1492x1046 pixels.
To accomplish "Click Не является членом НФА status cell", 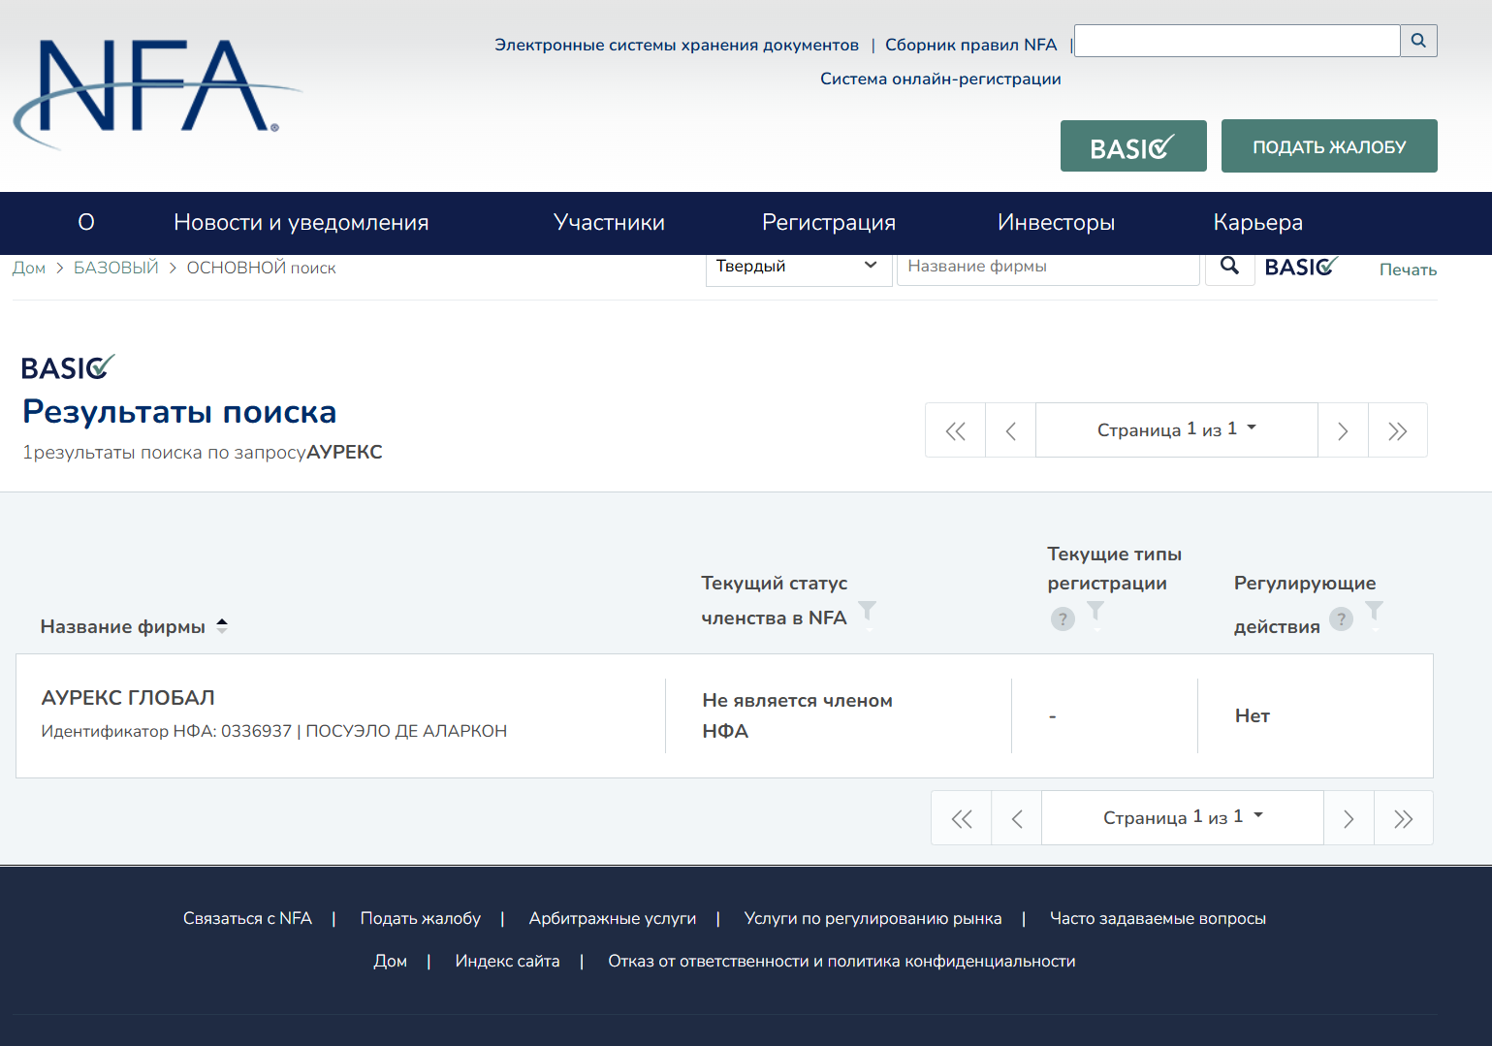I will (798, 715).
